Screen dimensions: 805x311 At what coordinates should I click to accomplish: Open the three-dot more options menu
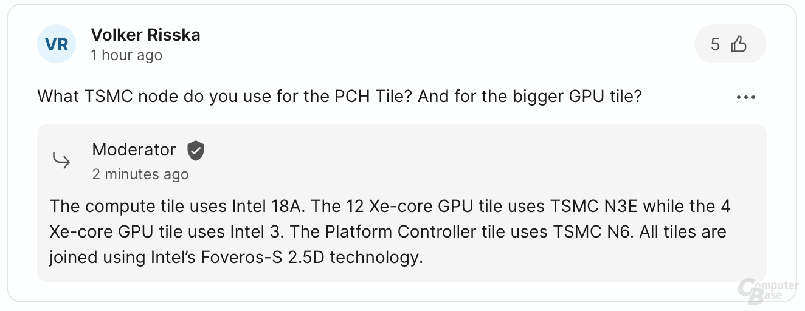[745, 97]
